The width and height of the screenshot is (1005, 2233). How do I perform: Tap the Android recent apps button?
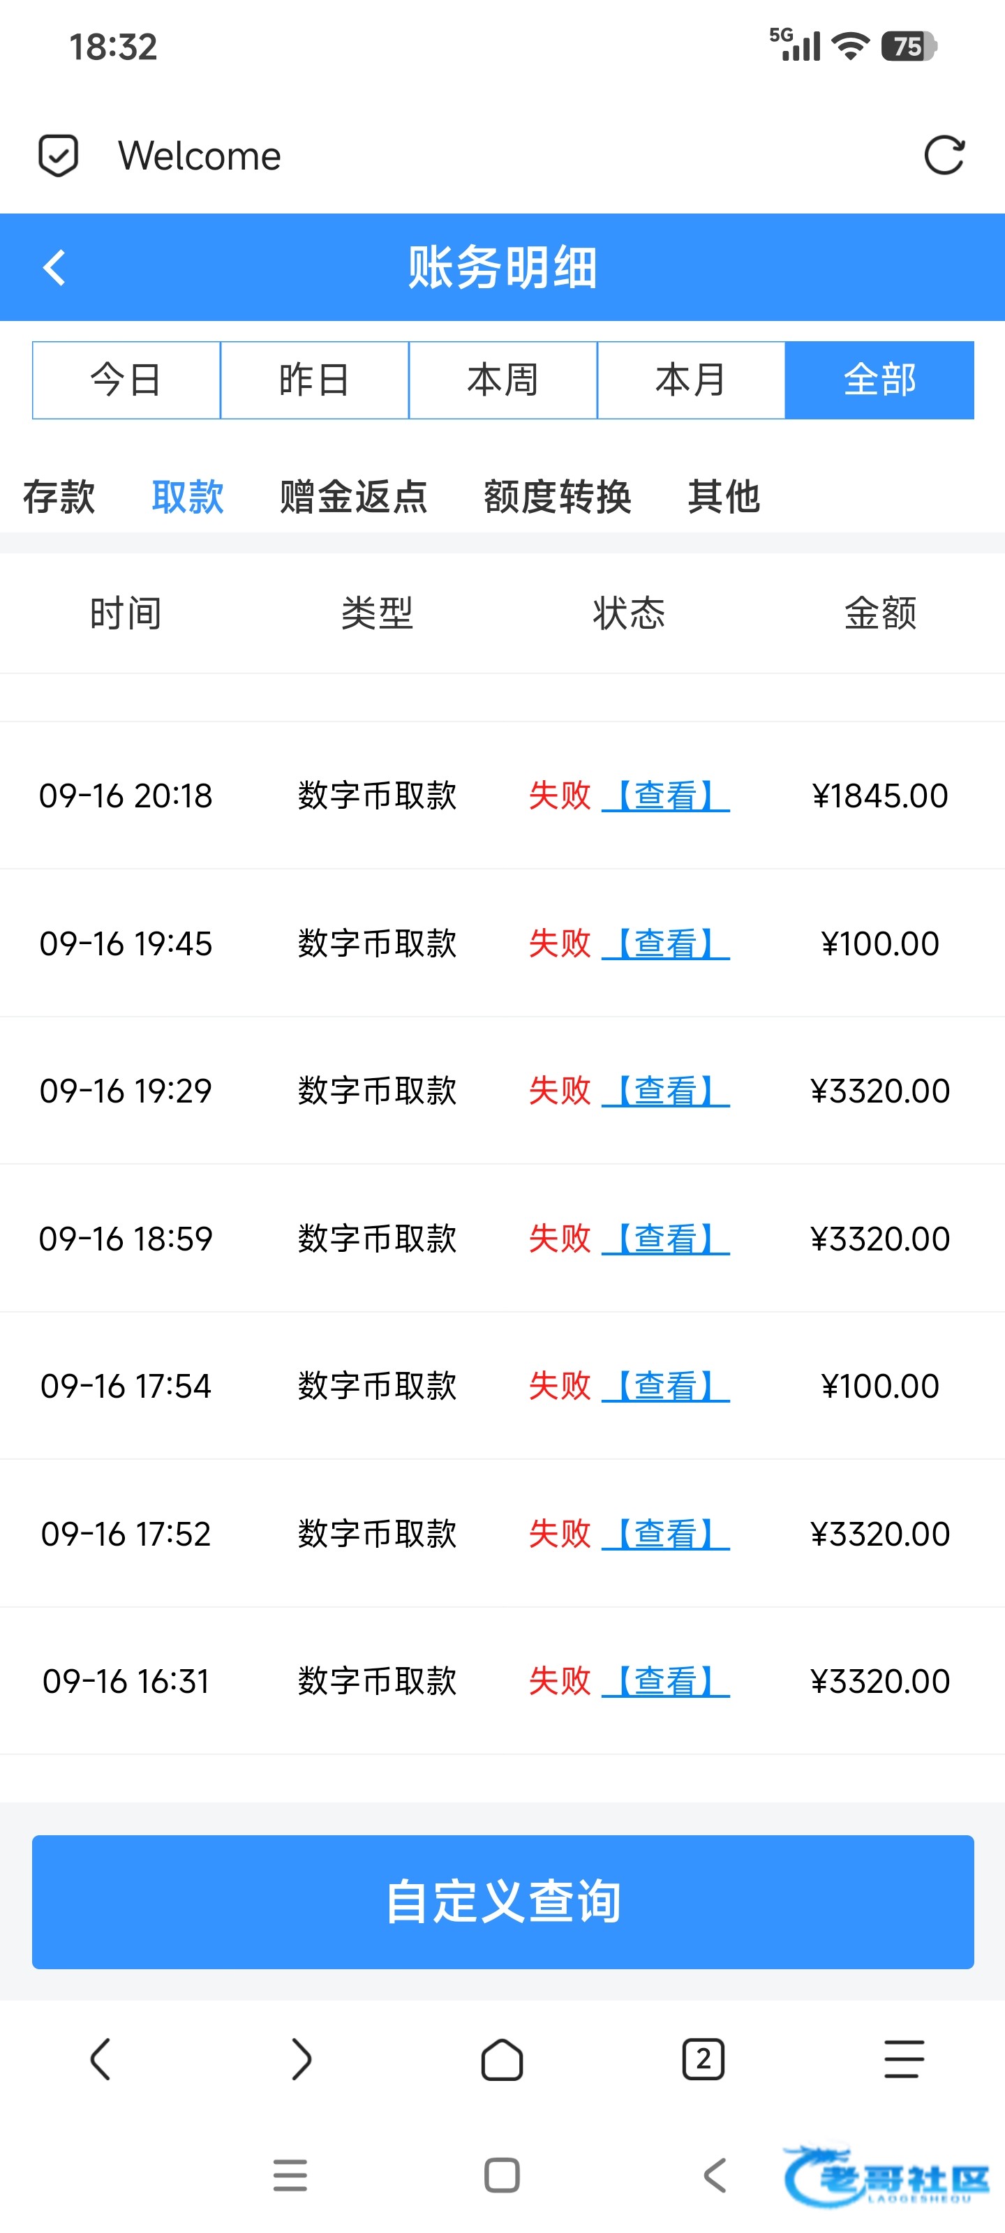point(290,2175)
